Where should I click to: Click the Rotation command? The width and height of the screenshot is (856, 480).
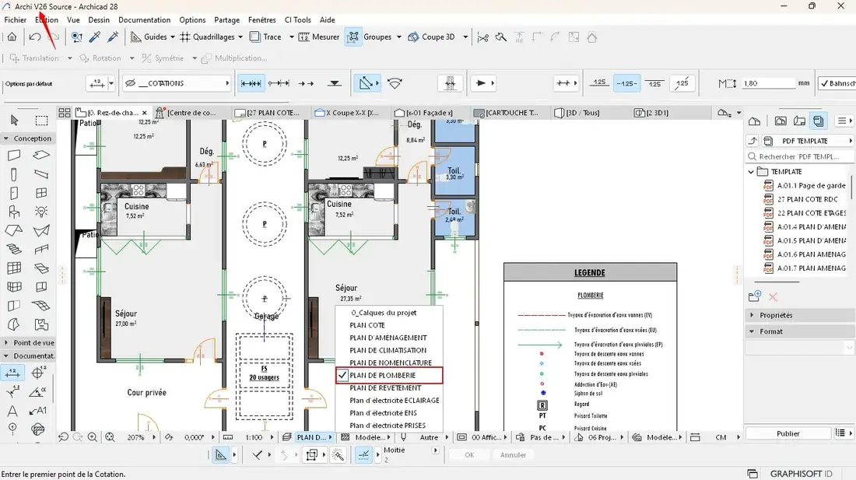[100, 58]
